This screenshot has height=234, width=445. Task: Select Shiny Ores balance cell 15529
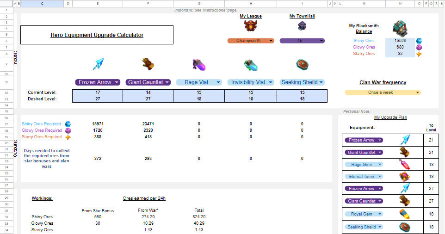400,41
